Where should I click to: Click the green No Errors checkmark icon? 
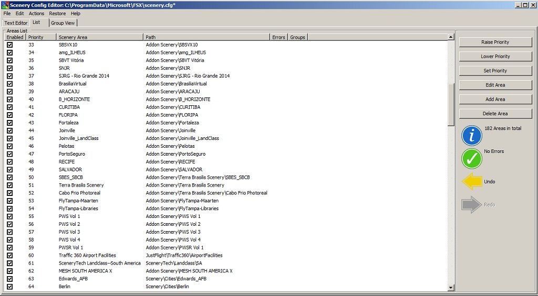coord(472,158)
